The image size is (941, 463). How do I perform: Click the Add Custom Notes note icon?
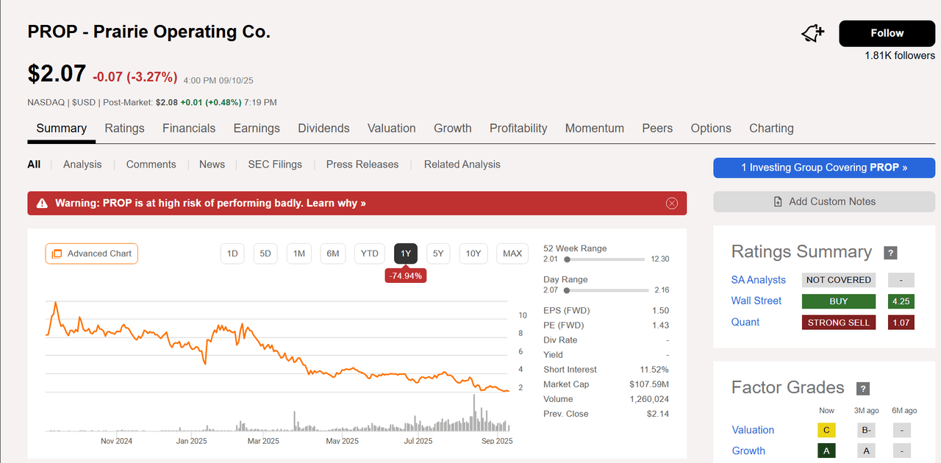(x=778, y=201)
